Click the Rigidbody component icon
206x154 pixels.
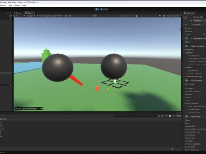pyautogui.click(x=187, y=117)
